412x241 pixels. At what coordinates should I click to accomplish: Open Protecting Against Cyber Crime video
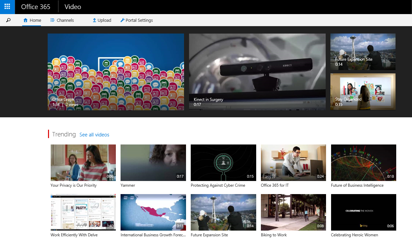223,163
